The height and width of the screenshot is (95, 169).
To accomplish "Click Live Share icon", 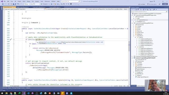I will pyautogui.click(x=142, y=4).
